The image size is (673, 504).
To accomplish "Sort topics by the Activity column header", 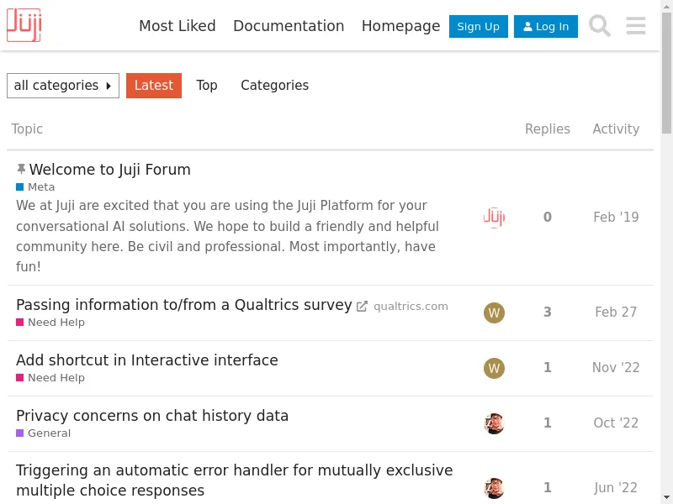I will [x=616, y=129].
